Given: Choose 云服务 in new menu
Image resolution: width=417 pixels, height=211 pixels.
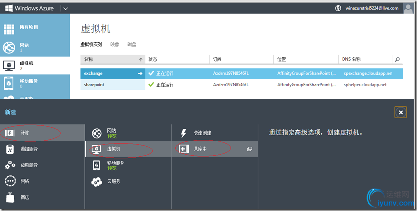Looking at the screenshot, I should (128, 181).
